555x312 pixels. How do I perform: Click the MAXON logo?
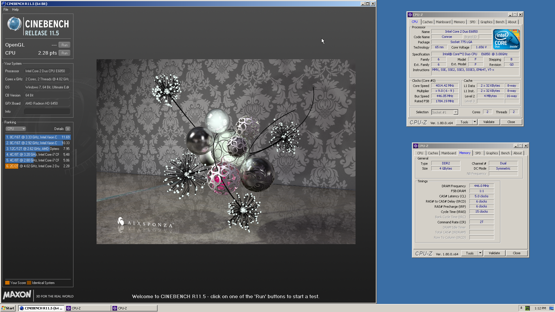pyautogui.click(x=17, y=295)
